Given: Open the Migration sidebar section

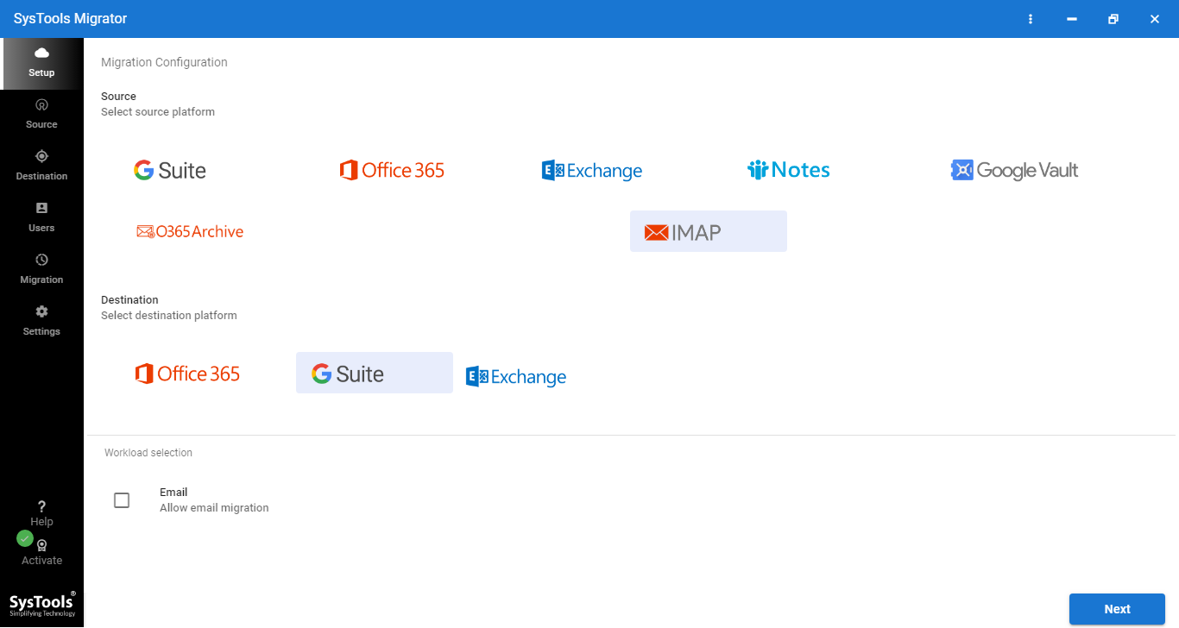Looking at the screenshot, I should [x=41, y=270].
